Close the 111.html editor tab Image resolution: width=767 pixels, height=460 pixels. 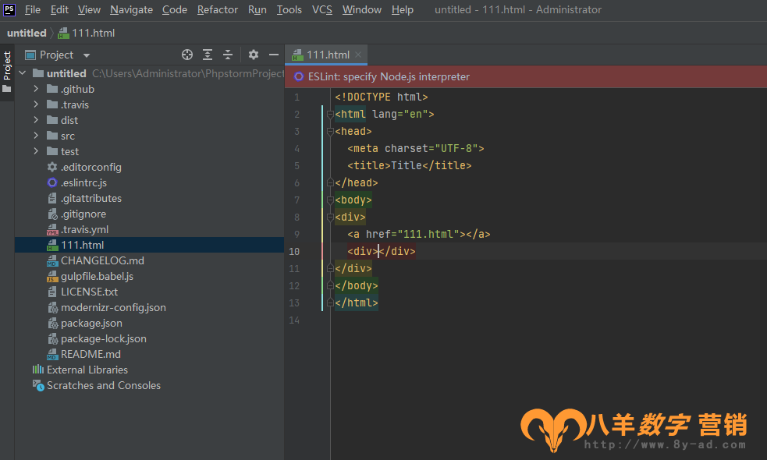pyautogui.click(x=358, y=55)
